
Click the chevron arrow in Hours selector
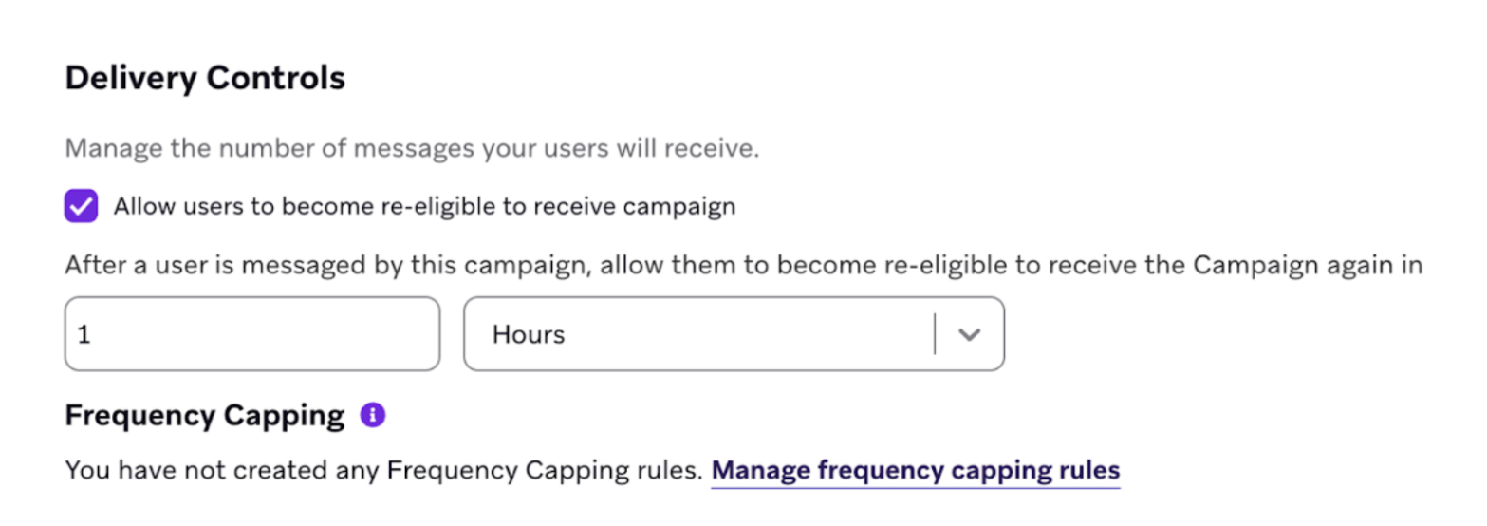pyautogui.click(x=969, y=334)
